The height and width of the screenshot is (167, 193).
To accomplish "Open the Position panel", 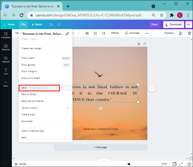I will (x=169, y=33).
